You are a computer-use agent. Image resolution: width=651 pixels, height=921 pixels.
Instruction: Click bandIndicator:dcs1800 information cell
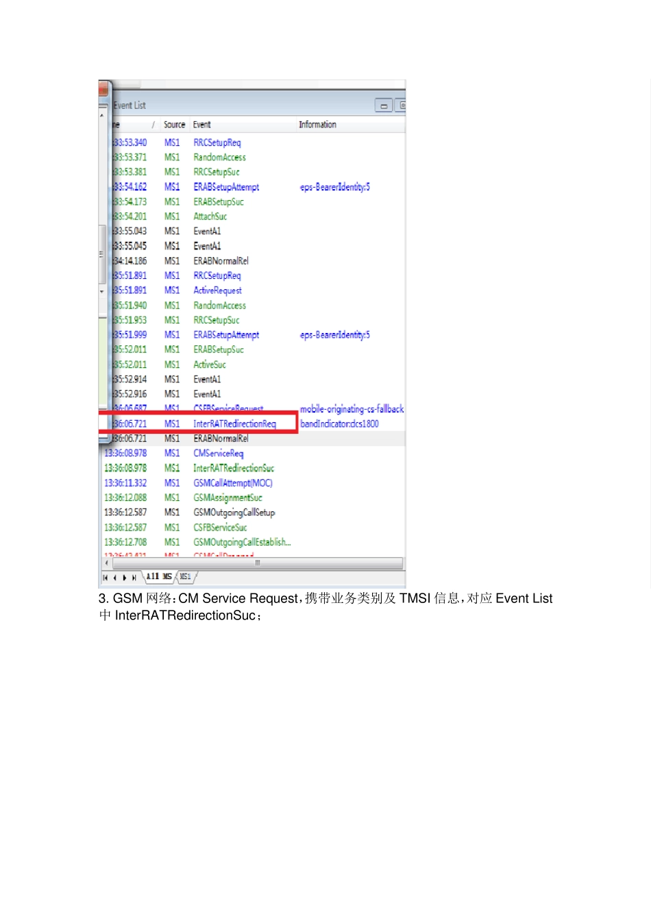339,424
